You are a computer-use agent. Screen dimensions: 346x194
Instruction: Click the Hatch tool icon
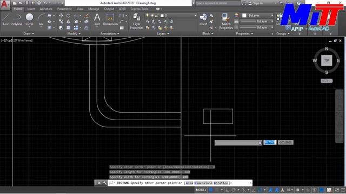pos(49,27)
